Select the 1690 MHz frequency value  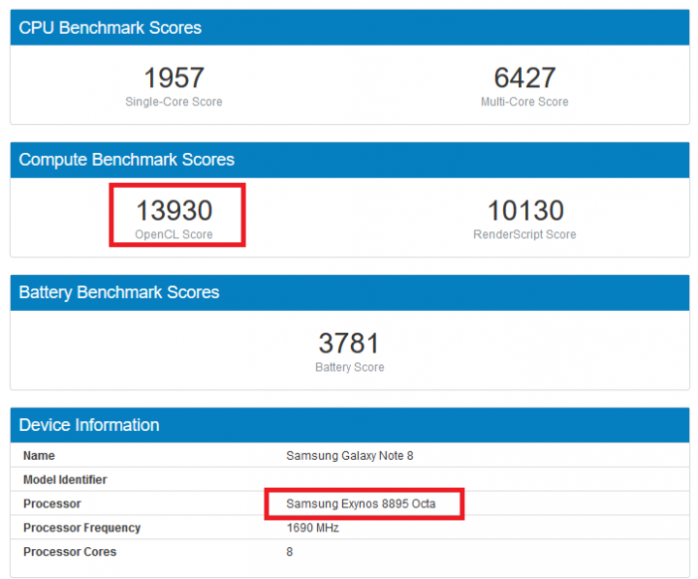coord(312,528)
